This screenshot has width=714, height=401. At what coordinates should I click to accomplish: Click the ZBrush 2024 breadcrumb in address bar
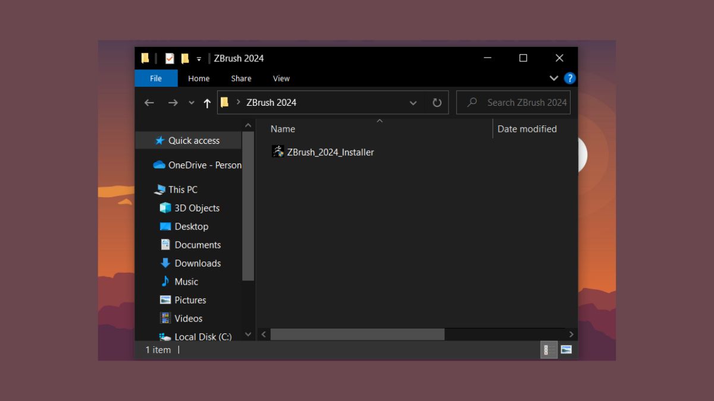[x=271, y=102]
